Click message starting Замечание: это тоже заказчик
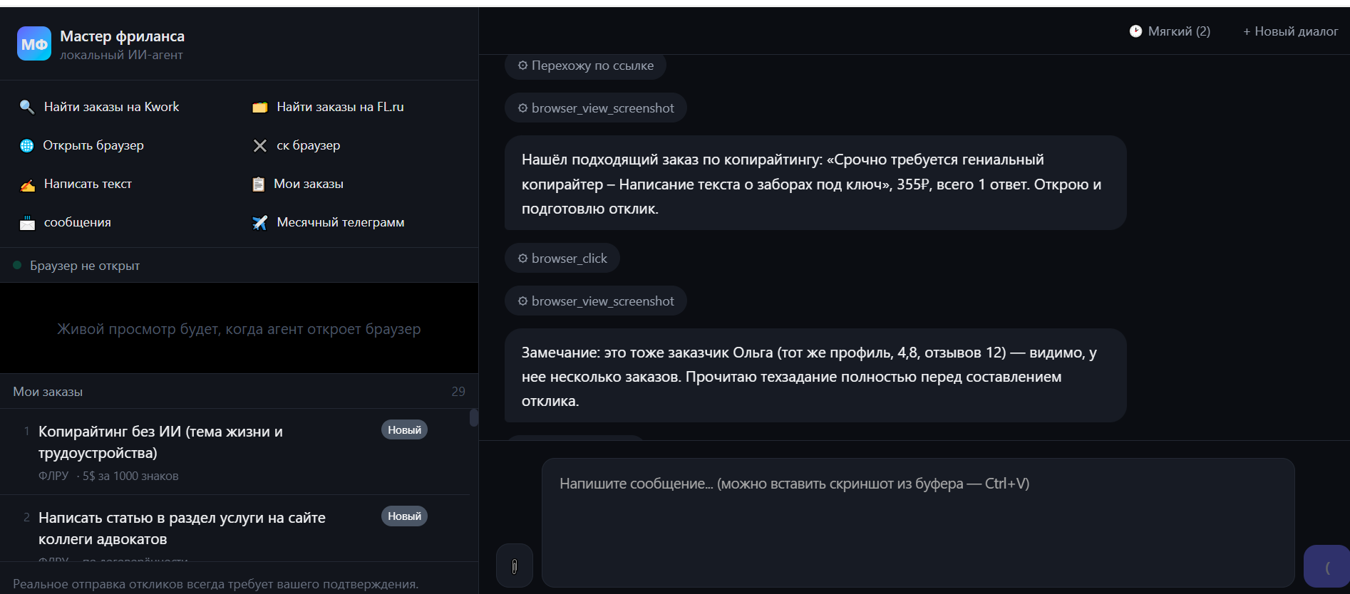The width and height of the screenshot is (1350, 594). (815, 375)
